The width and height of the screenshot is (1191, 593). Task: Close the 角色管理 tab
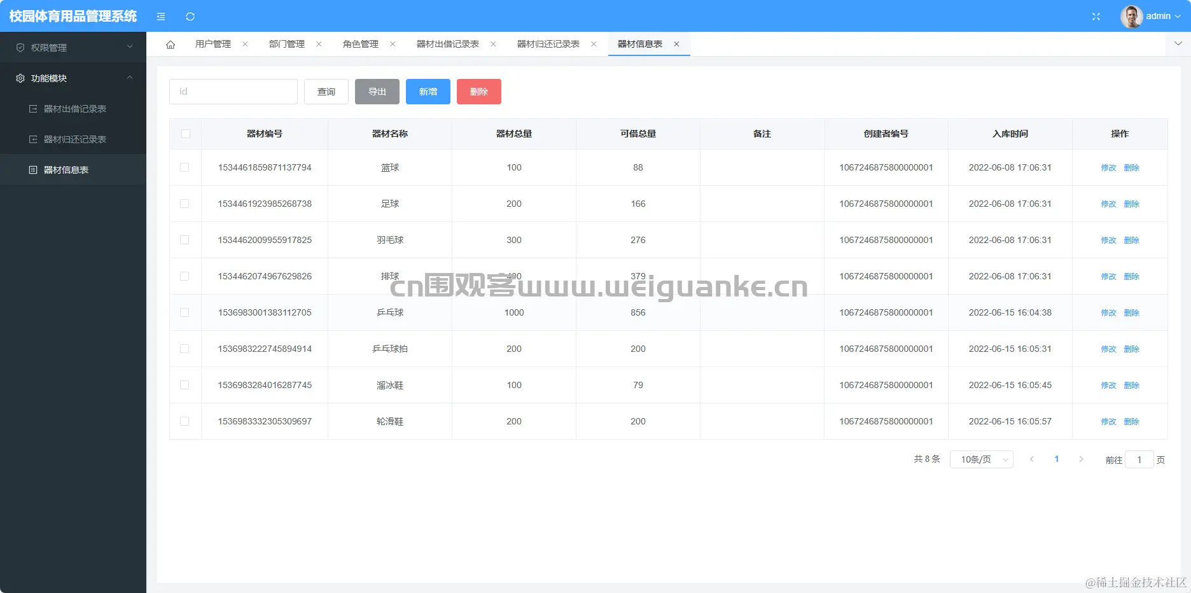[393, 44]
